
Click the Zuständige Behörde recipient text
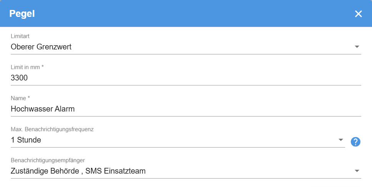(x=44, y=171)
